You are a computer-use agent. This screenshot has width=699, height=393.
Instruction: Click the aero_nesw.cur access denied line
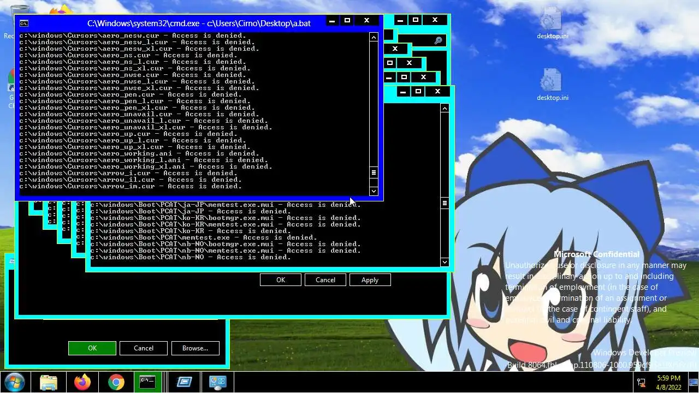coord(133,35)
